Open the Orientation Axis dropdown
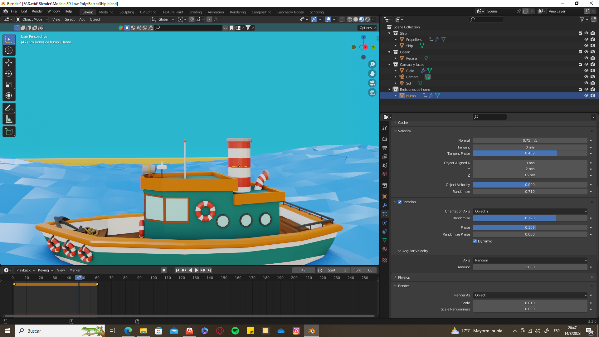 click(x=530, y=211)
